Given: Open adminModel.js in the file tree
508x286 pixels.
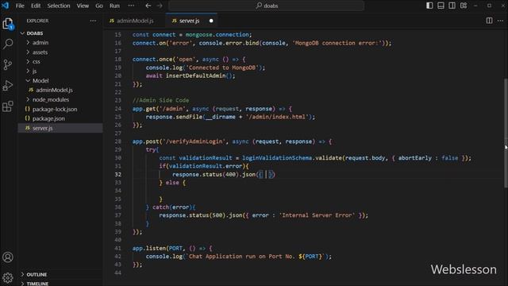Looking at the screenshot, I should click(60, 90).
